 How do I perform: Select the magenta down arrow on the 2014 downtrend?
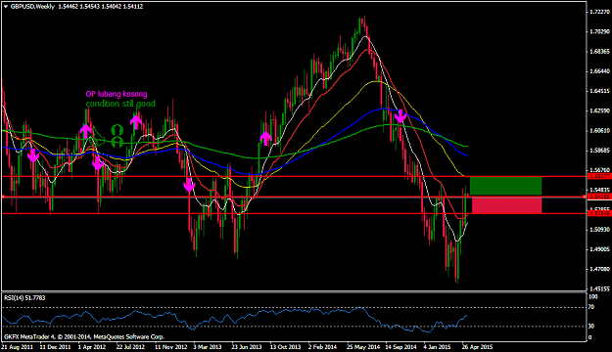coord(400,116)
